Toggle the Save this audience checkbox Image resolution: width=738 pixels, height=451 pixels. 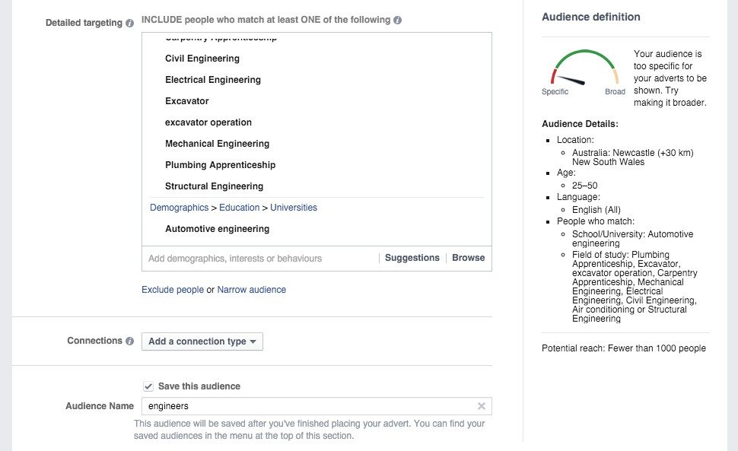pos(148,386)
